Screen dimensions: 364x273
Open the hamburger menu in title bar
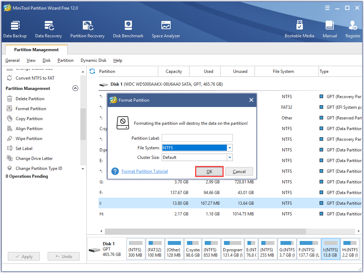click(x=327, y=8)
